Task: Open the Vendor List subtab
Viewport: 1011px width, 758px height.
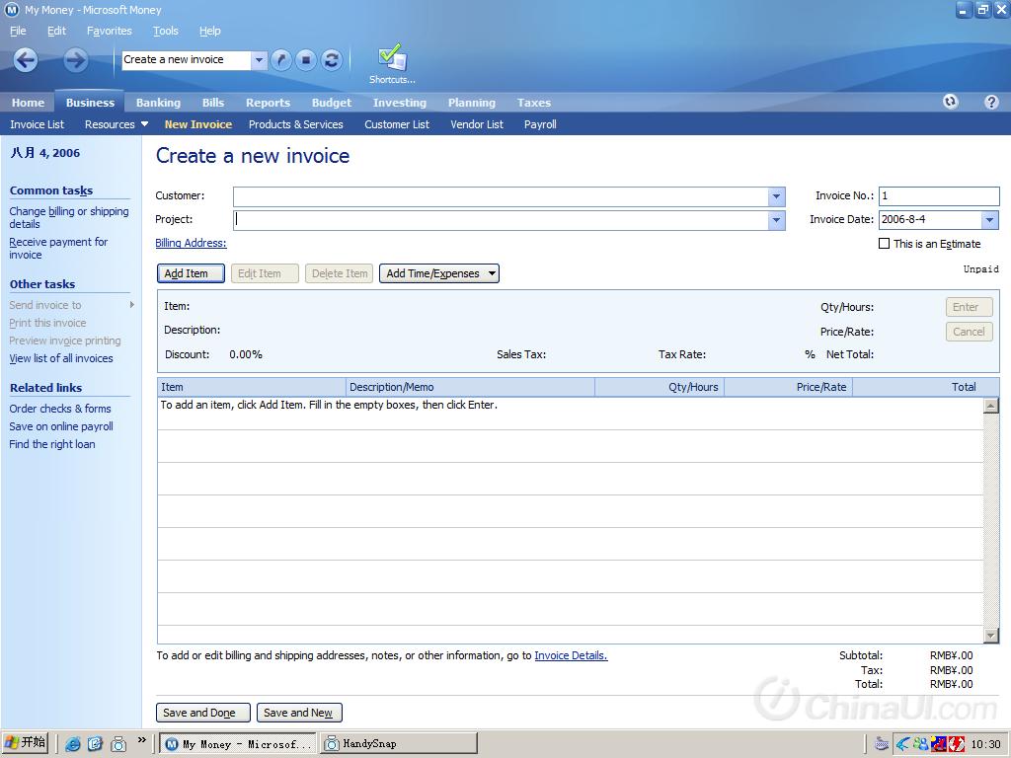Action: point(477,124)
